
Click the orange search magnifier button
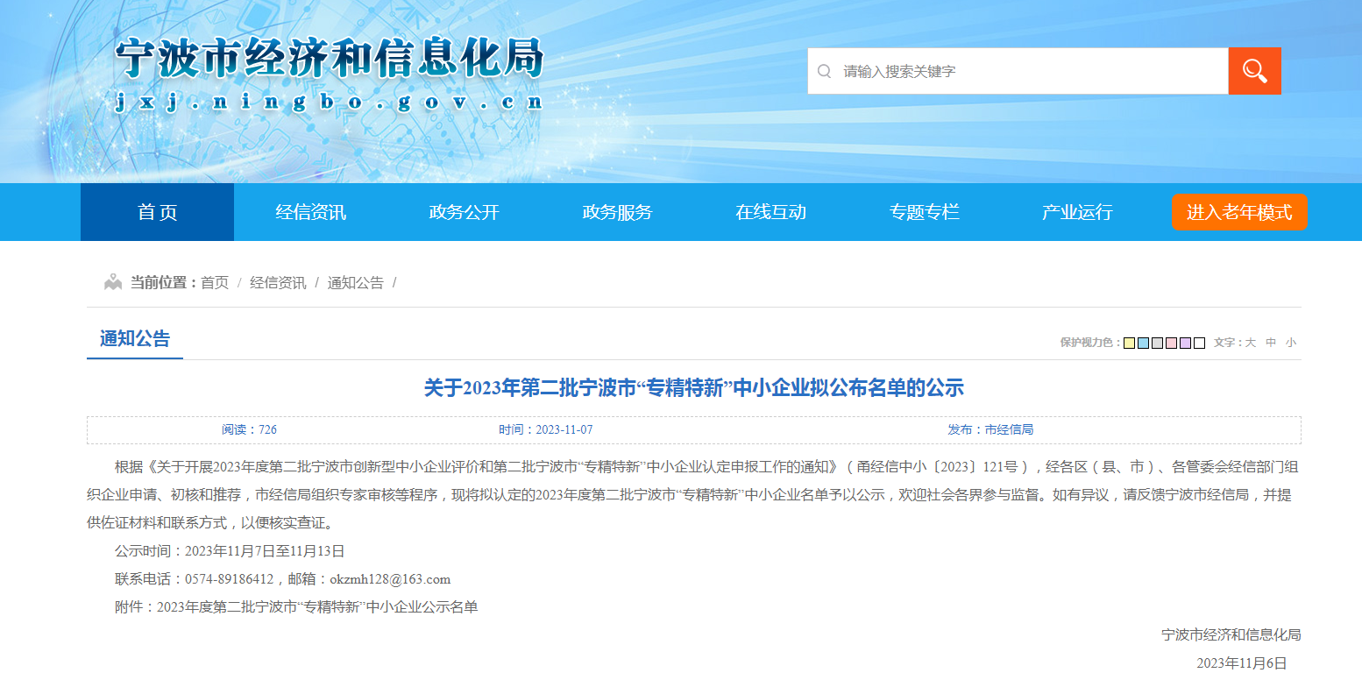[x=1254, y=71]
